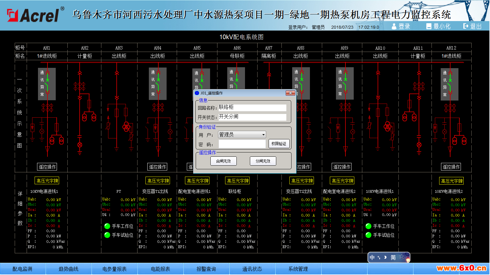Open the 趋势曲线 tab in bottom bar

point(69,269)
